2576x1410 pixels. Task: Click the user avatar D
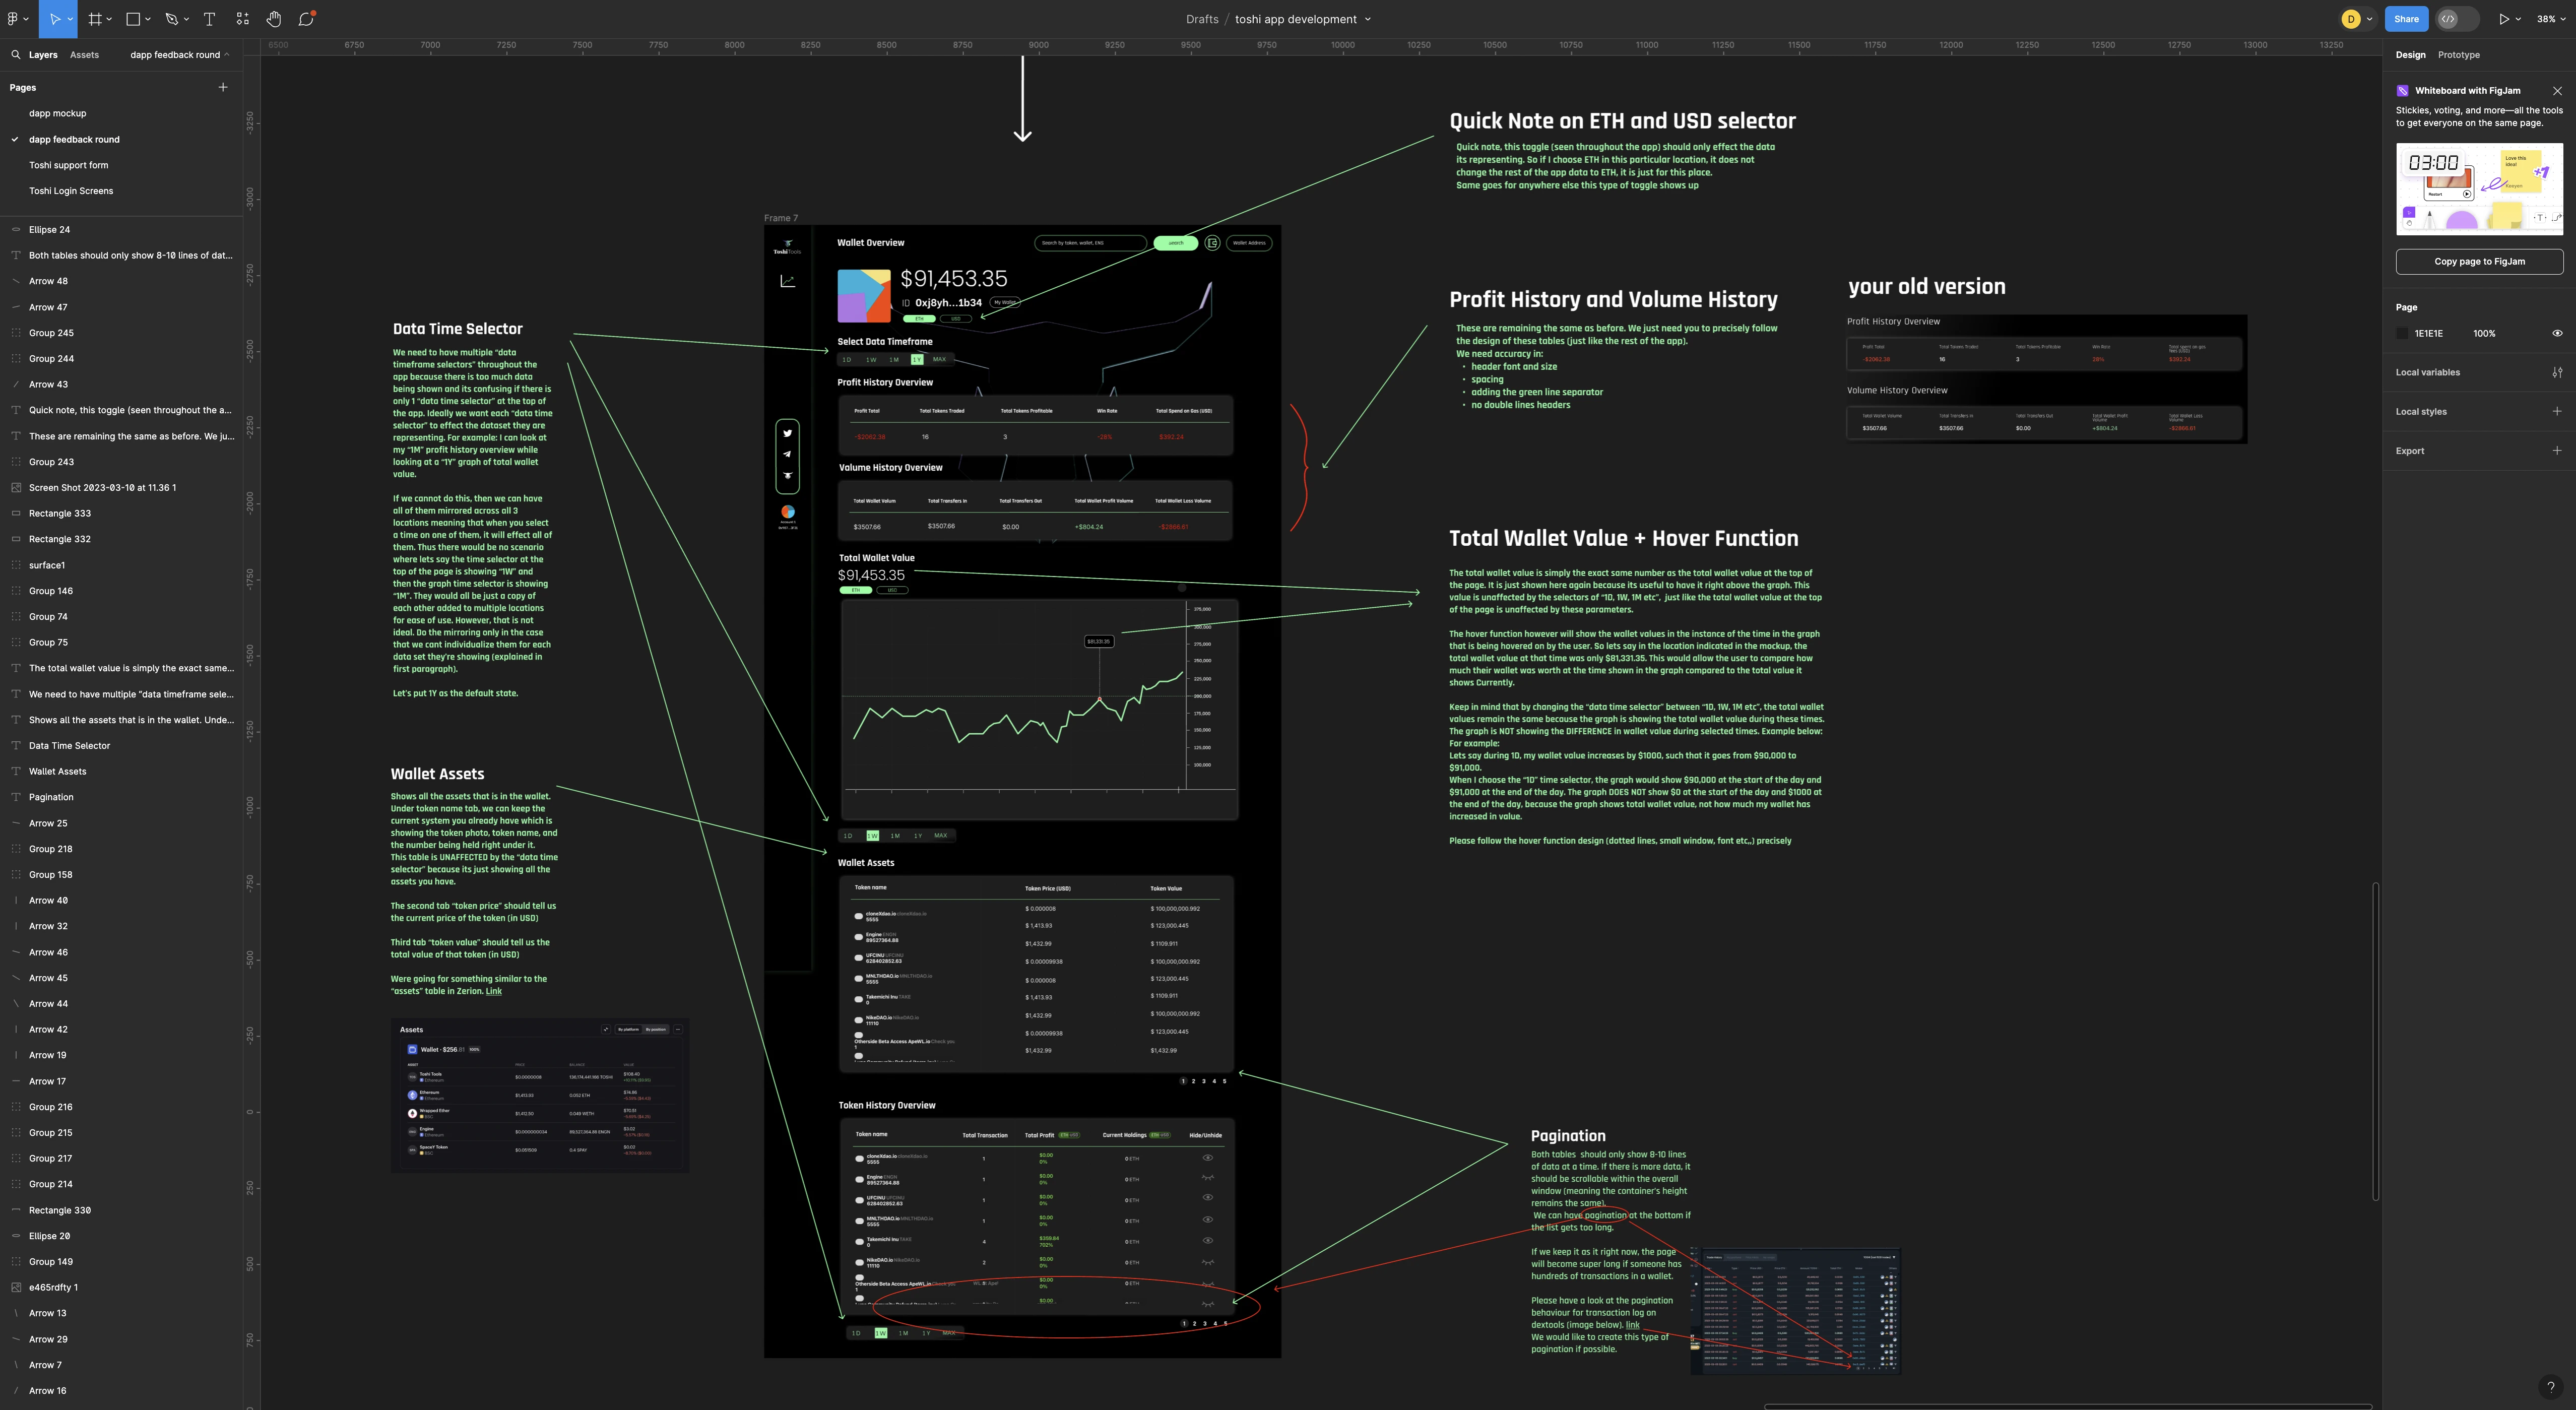(x=2351, y=19)
